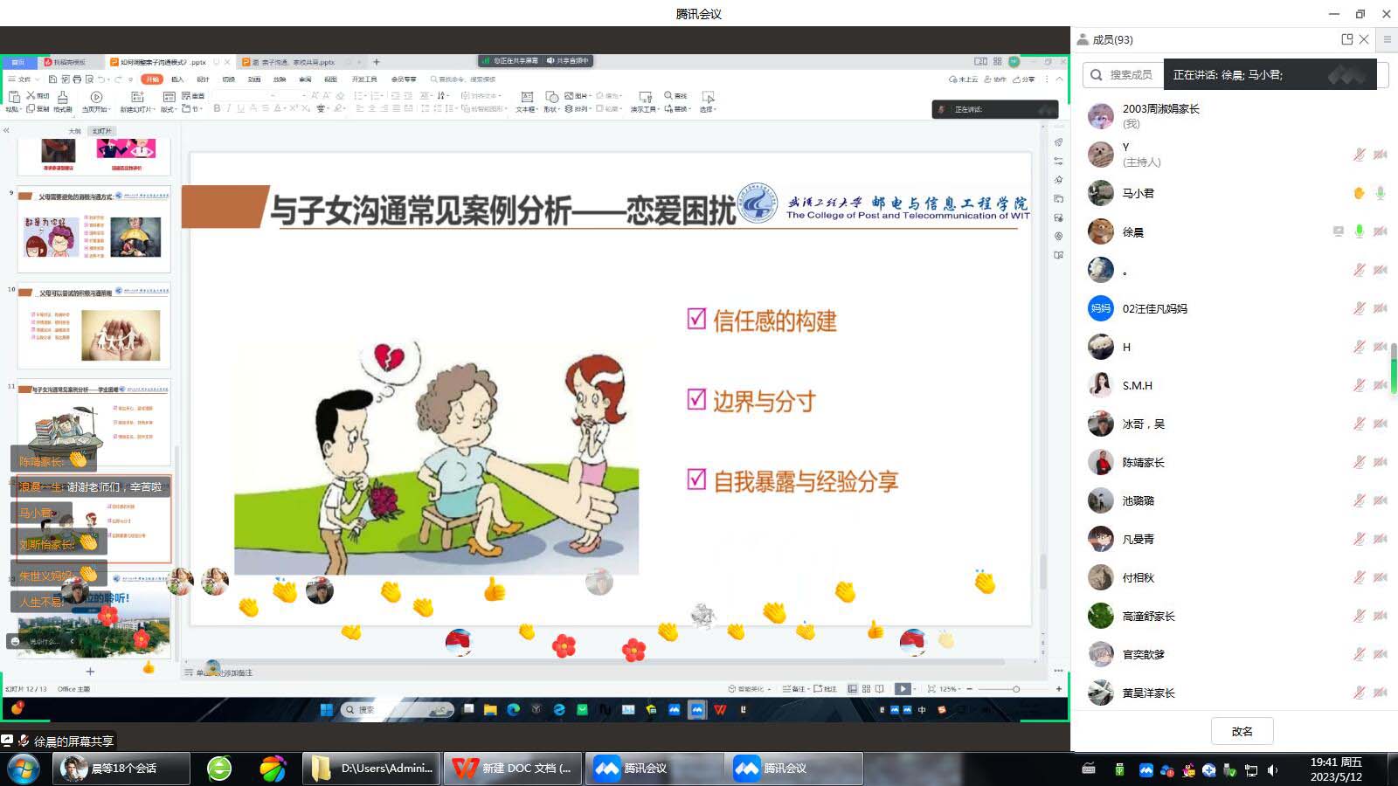Open the 插入 ribbon tab

pyautogui.click(x=177, y=79)
